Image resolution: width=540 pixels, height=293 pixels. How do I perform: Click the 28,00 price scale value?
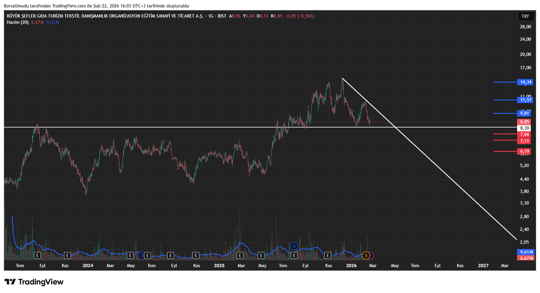526,27
